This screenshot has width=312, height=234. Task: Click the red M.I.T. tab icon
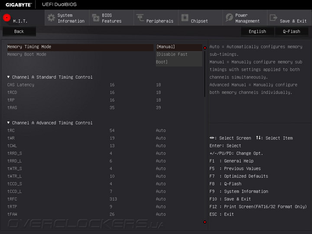[x=6, y=18]
